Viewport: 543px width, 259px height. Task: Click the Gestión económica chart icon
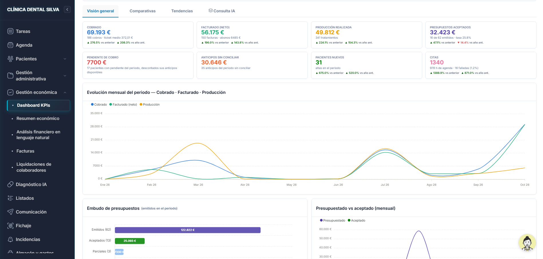tap(10, 92)
